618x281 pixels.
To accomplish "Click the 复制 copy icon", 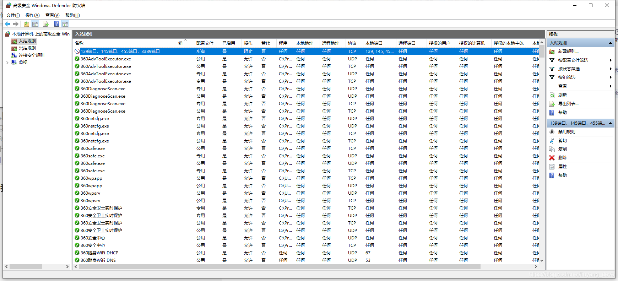I will point(552,149).
